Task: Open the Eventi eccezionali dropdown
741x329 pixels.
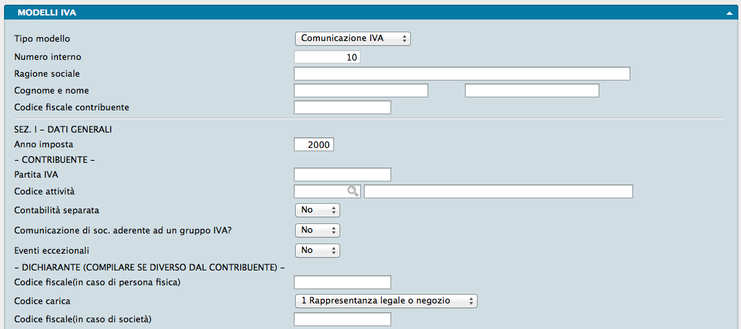Action: pos(317,250)
